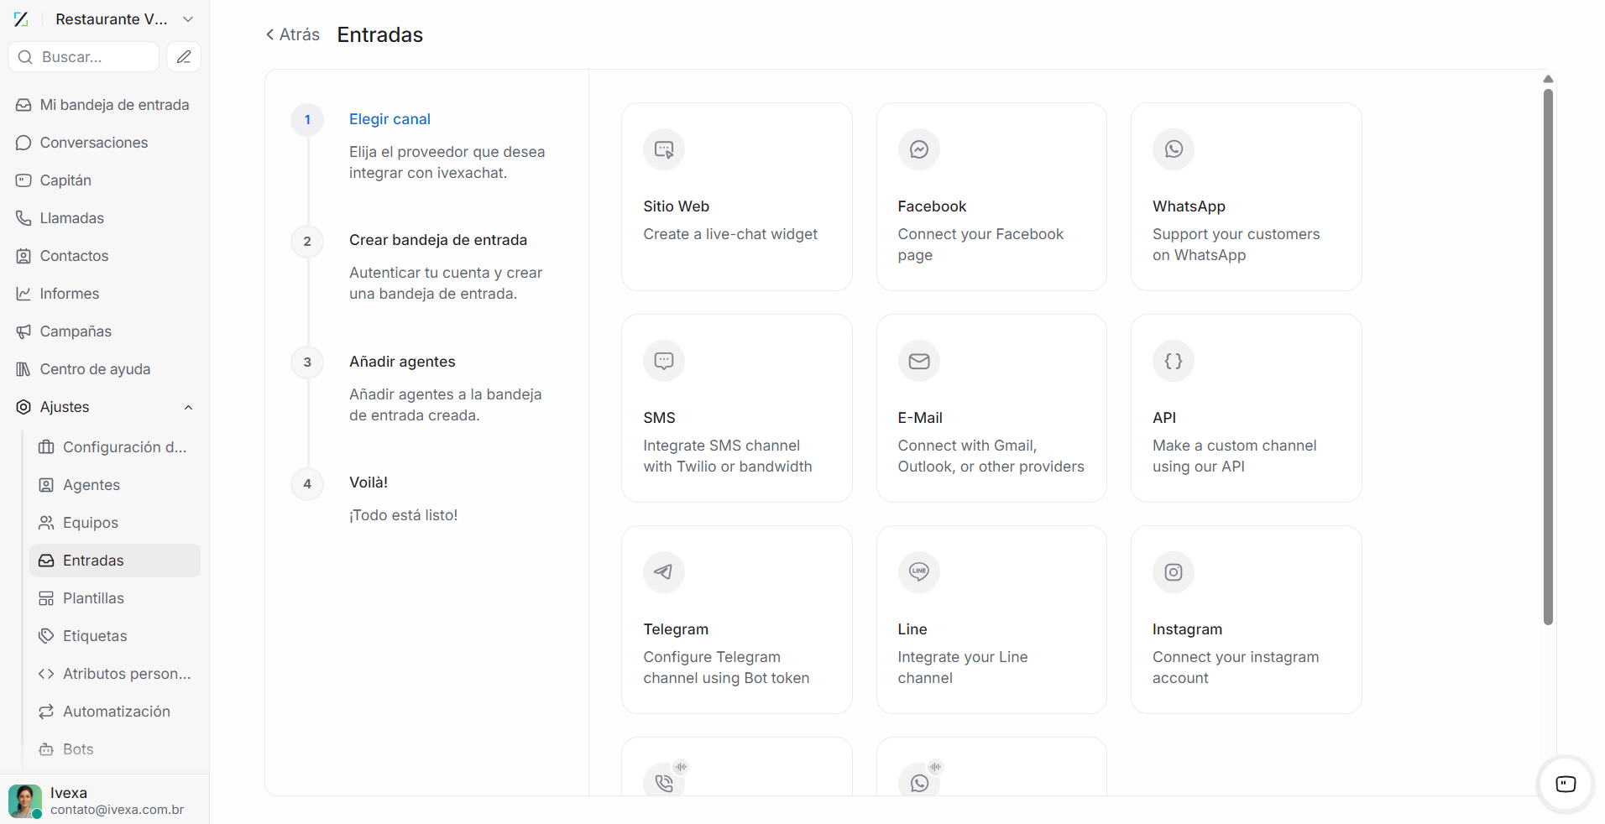Click the Capitán sidebar icon
Image resolution: width=1605 pixels, height=824 pixels.
tap(24, 180)
